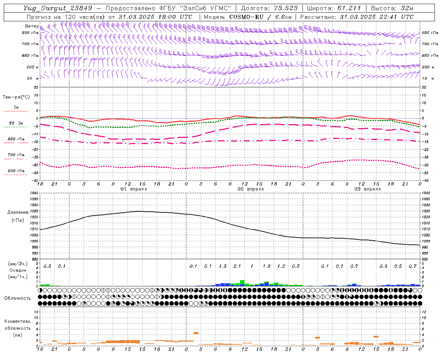This screenshot has width=440, height=352.
Task: Click the Ветер panel label
Action: 32,26
